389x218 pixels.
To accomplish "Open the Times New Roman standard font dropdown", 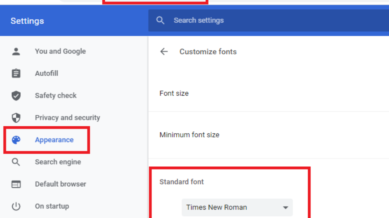I will click(237, 207).
